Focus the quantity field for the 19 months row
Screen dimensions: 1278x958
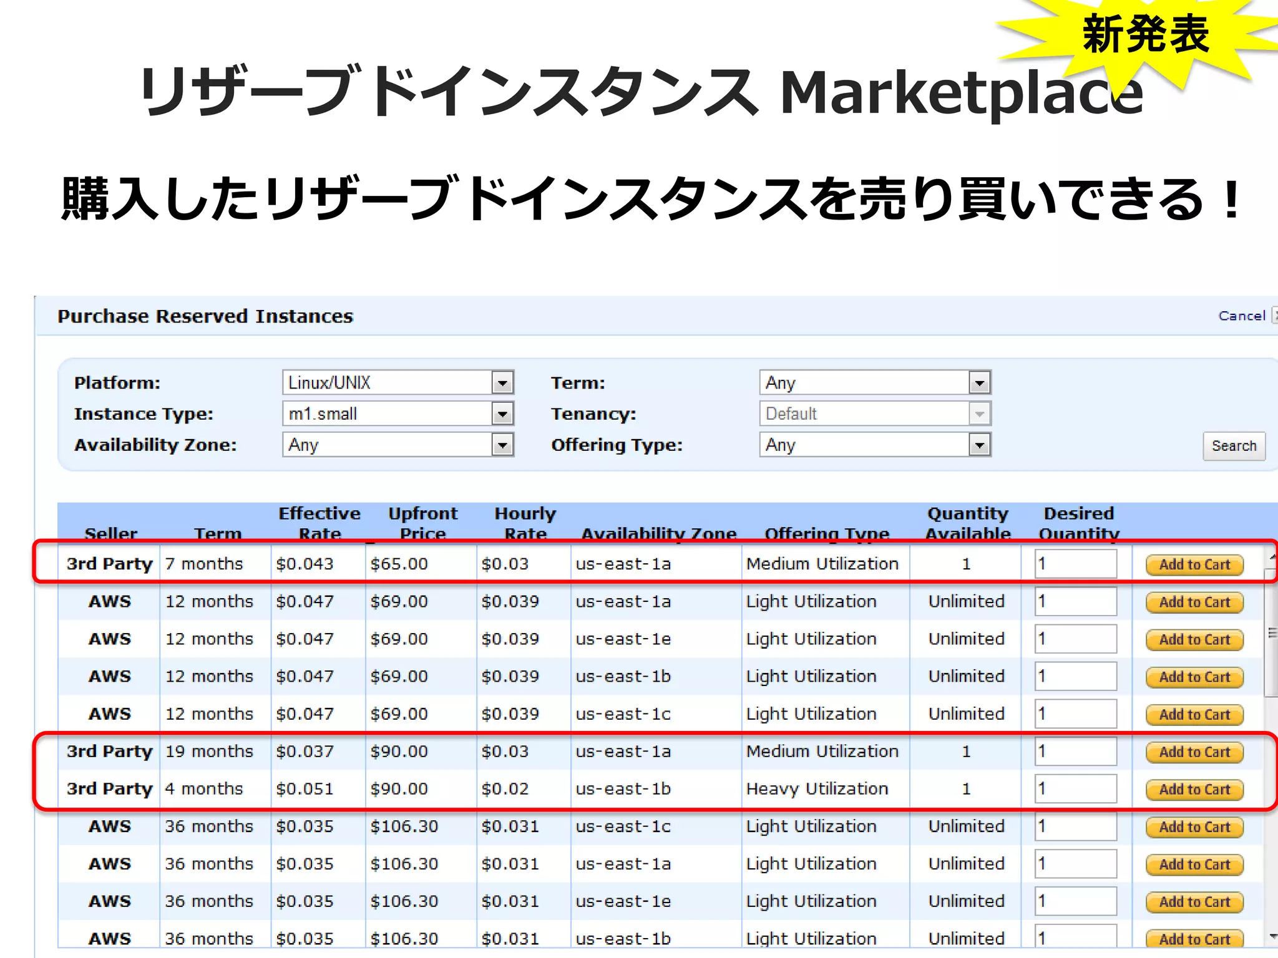tap(1076, 751)
